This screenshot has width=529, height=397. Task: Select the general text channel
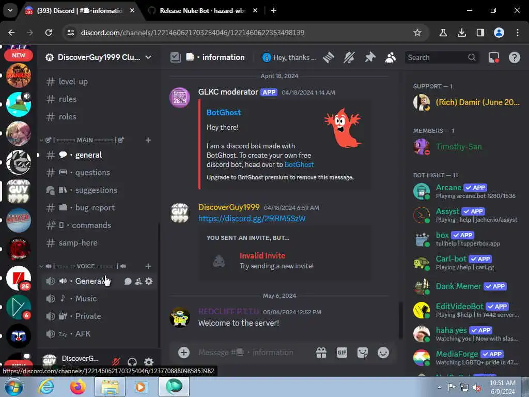click(99, 155)
